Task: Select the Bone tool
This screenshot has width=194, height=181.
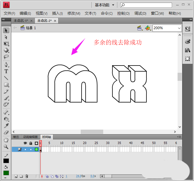Action: [x=6, y=112]
